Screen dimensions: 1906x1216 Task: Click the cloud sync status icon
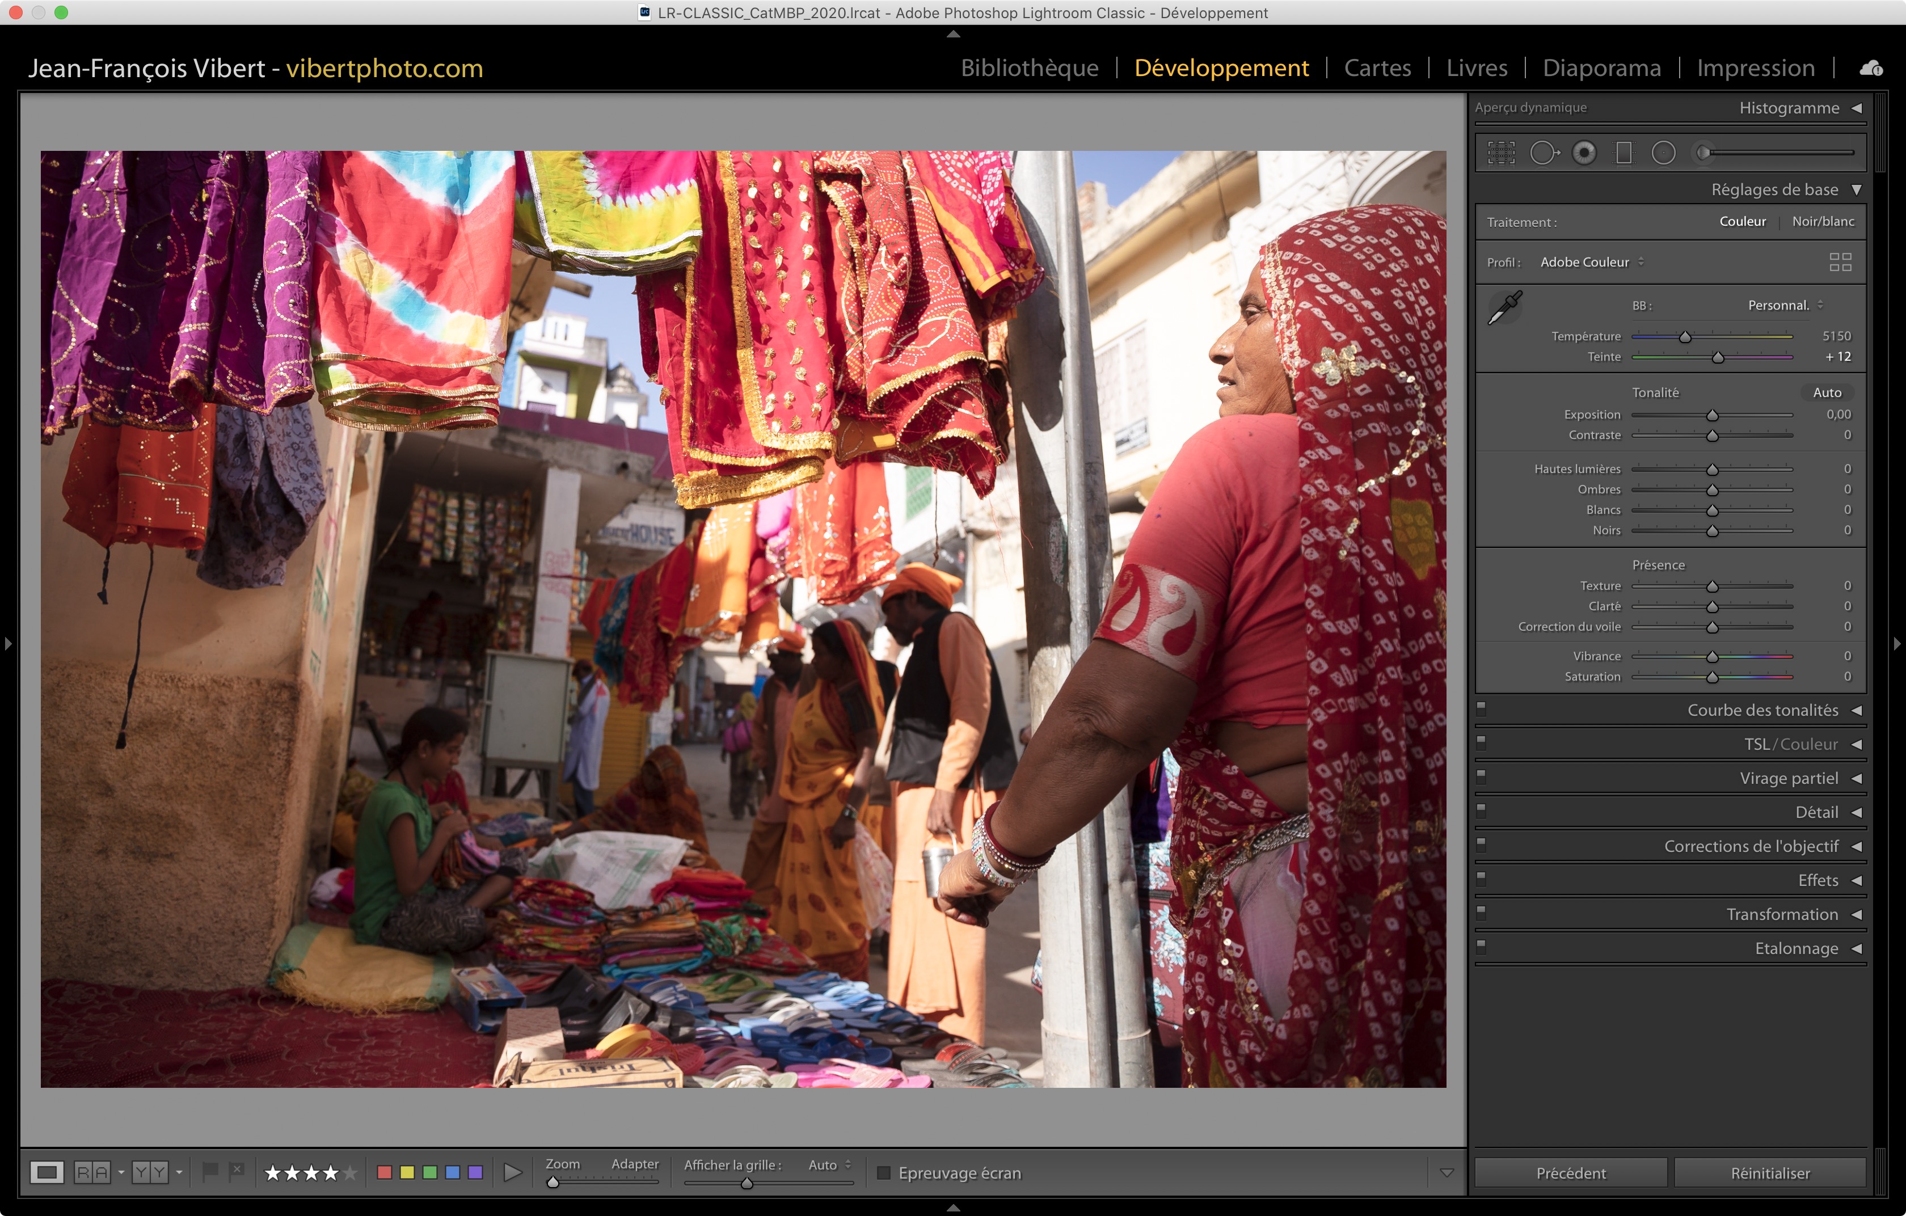tap(1871, 68)
